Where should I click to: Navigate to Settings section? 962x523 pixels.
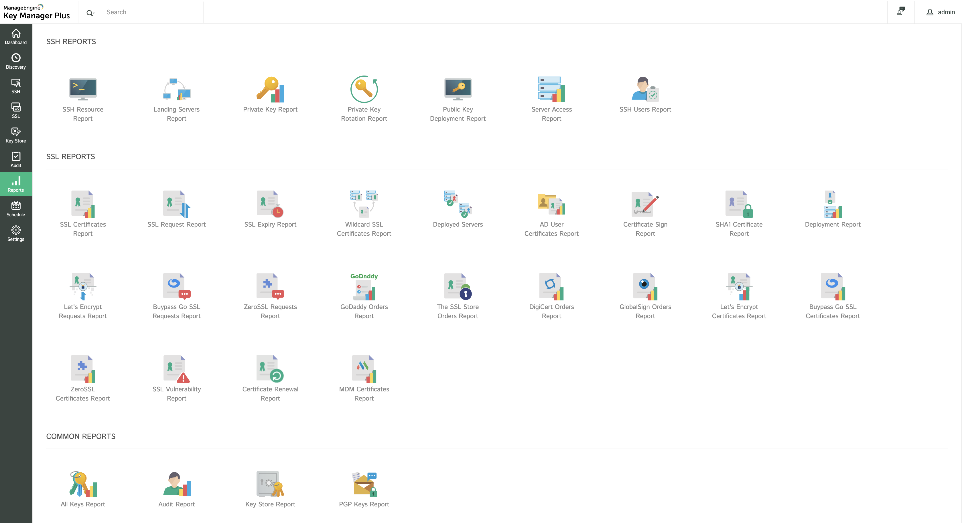(x=15, y=233)
